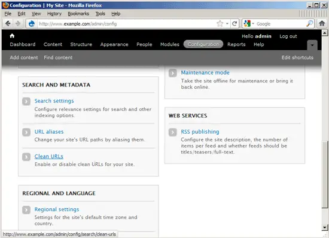Toggle the shortcuts drawer arrow button
This screenshot has width=329, height=238.
[312, 45]
